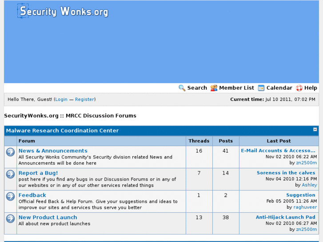Open the Report a Bug! forum

coord(38,173)
